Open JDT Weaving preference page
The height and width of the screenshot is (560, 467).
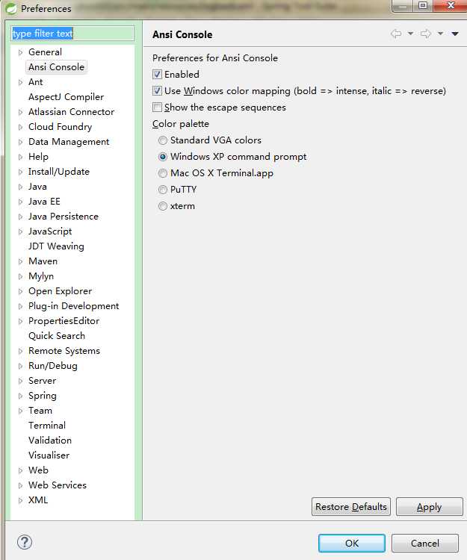pyautogui.click(x=56, y=246)
